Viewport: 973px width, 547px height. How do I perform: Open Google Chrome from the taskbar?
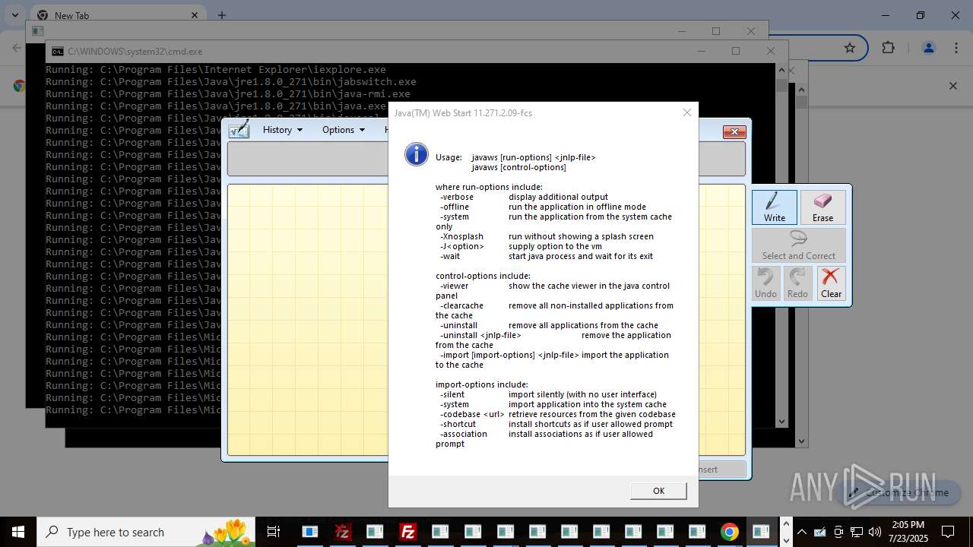(x=729, y=532)
